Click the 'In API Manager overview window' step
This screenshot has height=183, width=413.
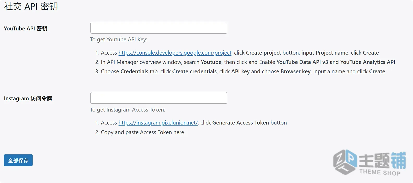pyautogui.click(x=248, y=62)
